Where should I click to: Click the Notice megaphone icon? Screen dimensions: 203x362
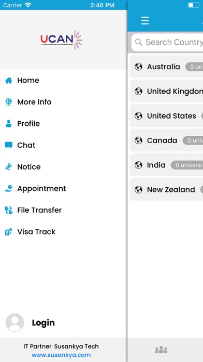point(9,166)
